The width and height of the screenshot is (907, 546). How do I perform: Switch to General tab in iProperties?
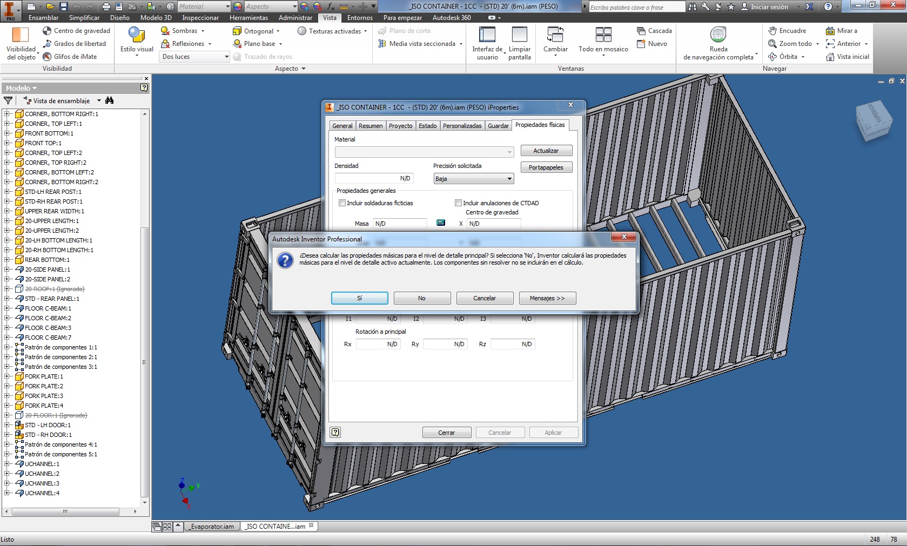click(x=342, y=126)
